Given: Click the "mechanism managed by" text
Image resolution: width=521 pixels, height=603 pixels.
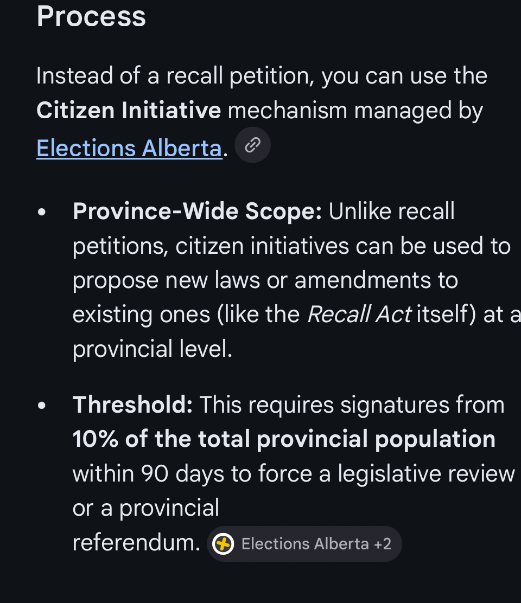Looking at the screenshot, I should click(x=355, y=111).
